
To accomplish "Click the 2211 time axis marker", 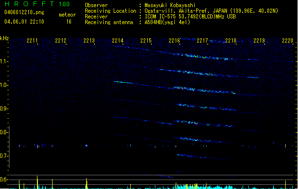I will point(32,41).
